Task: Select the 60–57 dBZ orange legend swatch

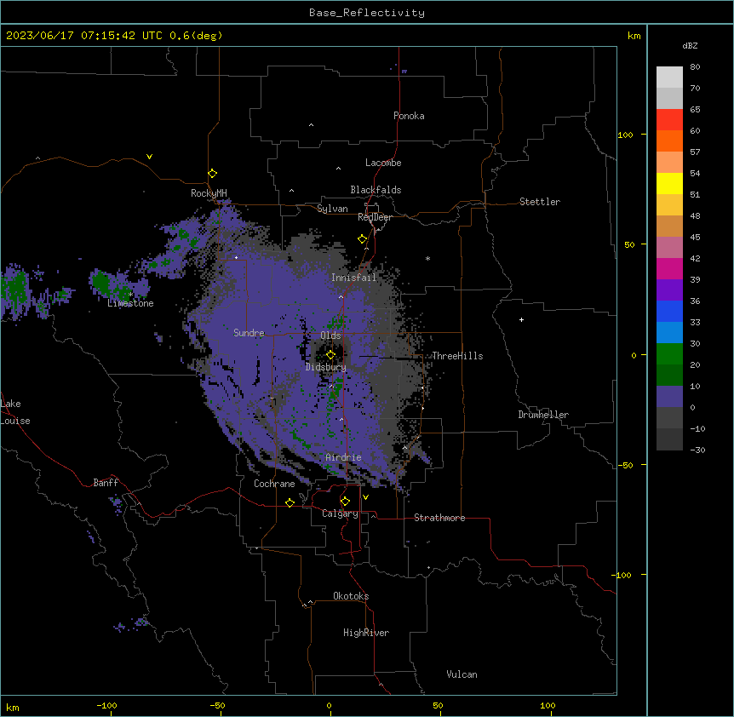Action: (669, 141)
